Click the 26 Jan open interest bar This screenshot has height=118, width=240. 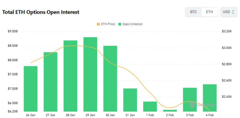point(31,89)
